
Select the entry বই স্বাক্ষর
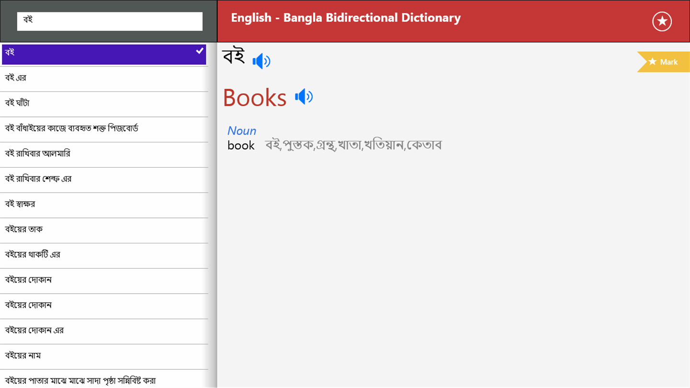(104, 205)
